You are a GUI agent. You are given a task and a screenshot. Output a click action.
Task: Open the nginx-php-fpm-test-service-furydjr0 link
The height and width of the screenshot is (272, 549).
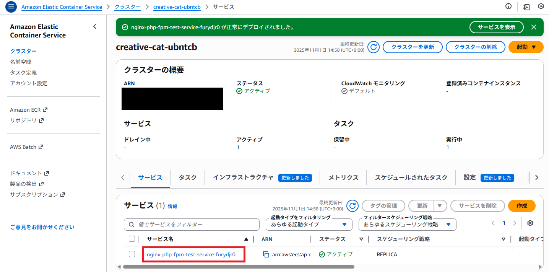pos(191,254)
